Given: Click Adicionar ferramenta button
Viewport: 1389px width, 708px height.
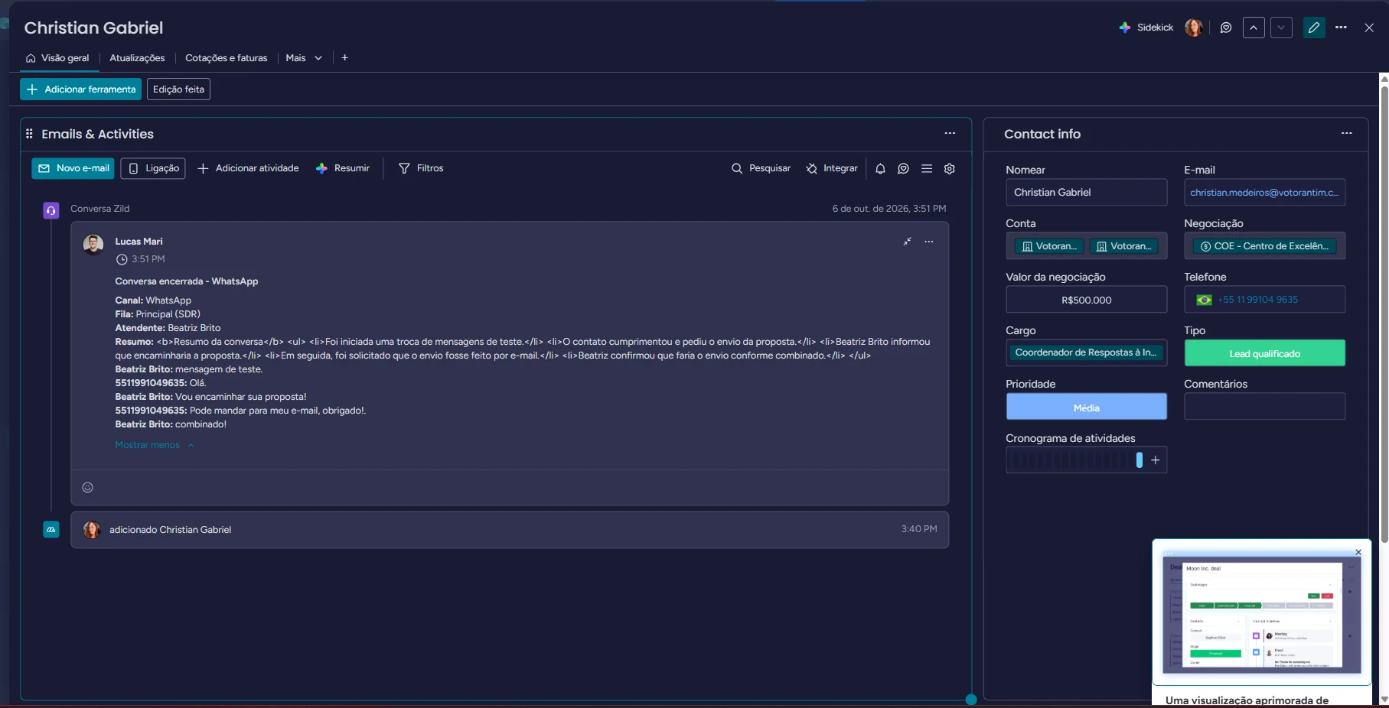Looking at the screenshot, I should pyautogui.click(x=80, y=89).
